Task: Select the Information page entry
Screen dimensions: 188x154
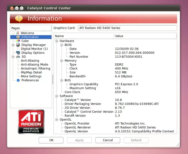Action: 31,37
